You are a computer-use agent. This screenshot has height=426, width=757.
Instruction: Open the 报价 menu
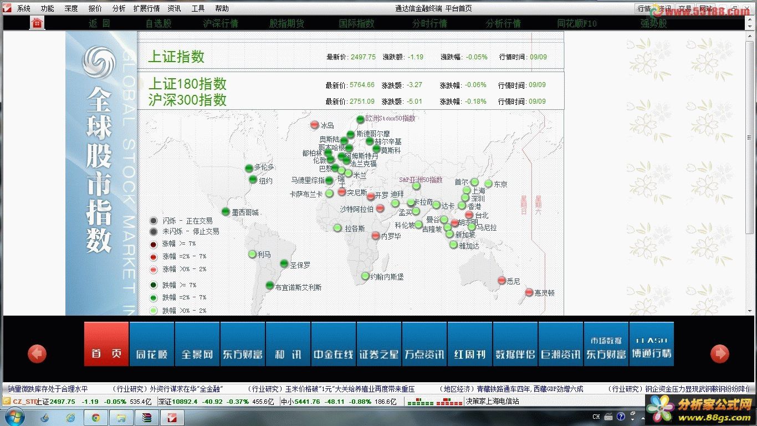[x=95, y=8]
